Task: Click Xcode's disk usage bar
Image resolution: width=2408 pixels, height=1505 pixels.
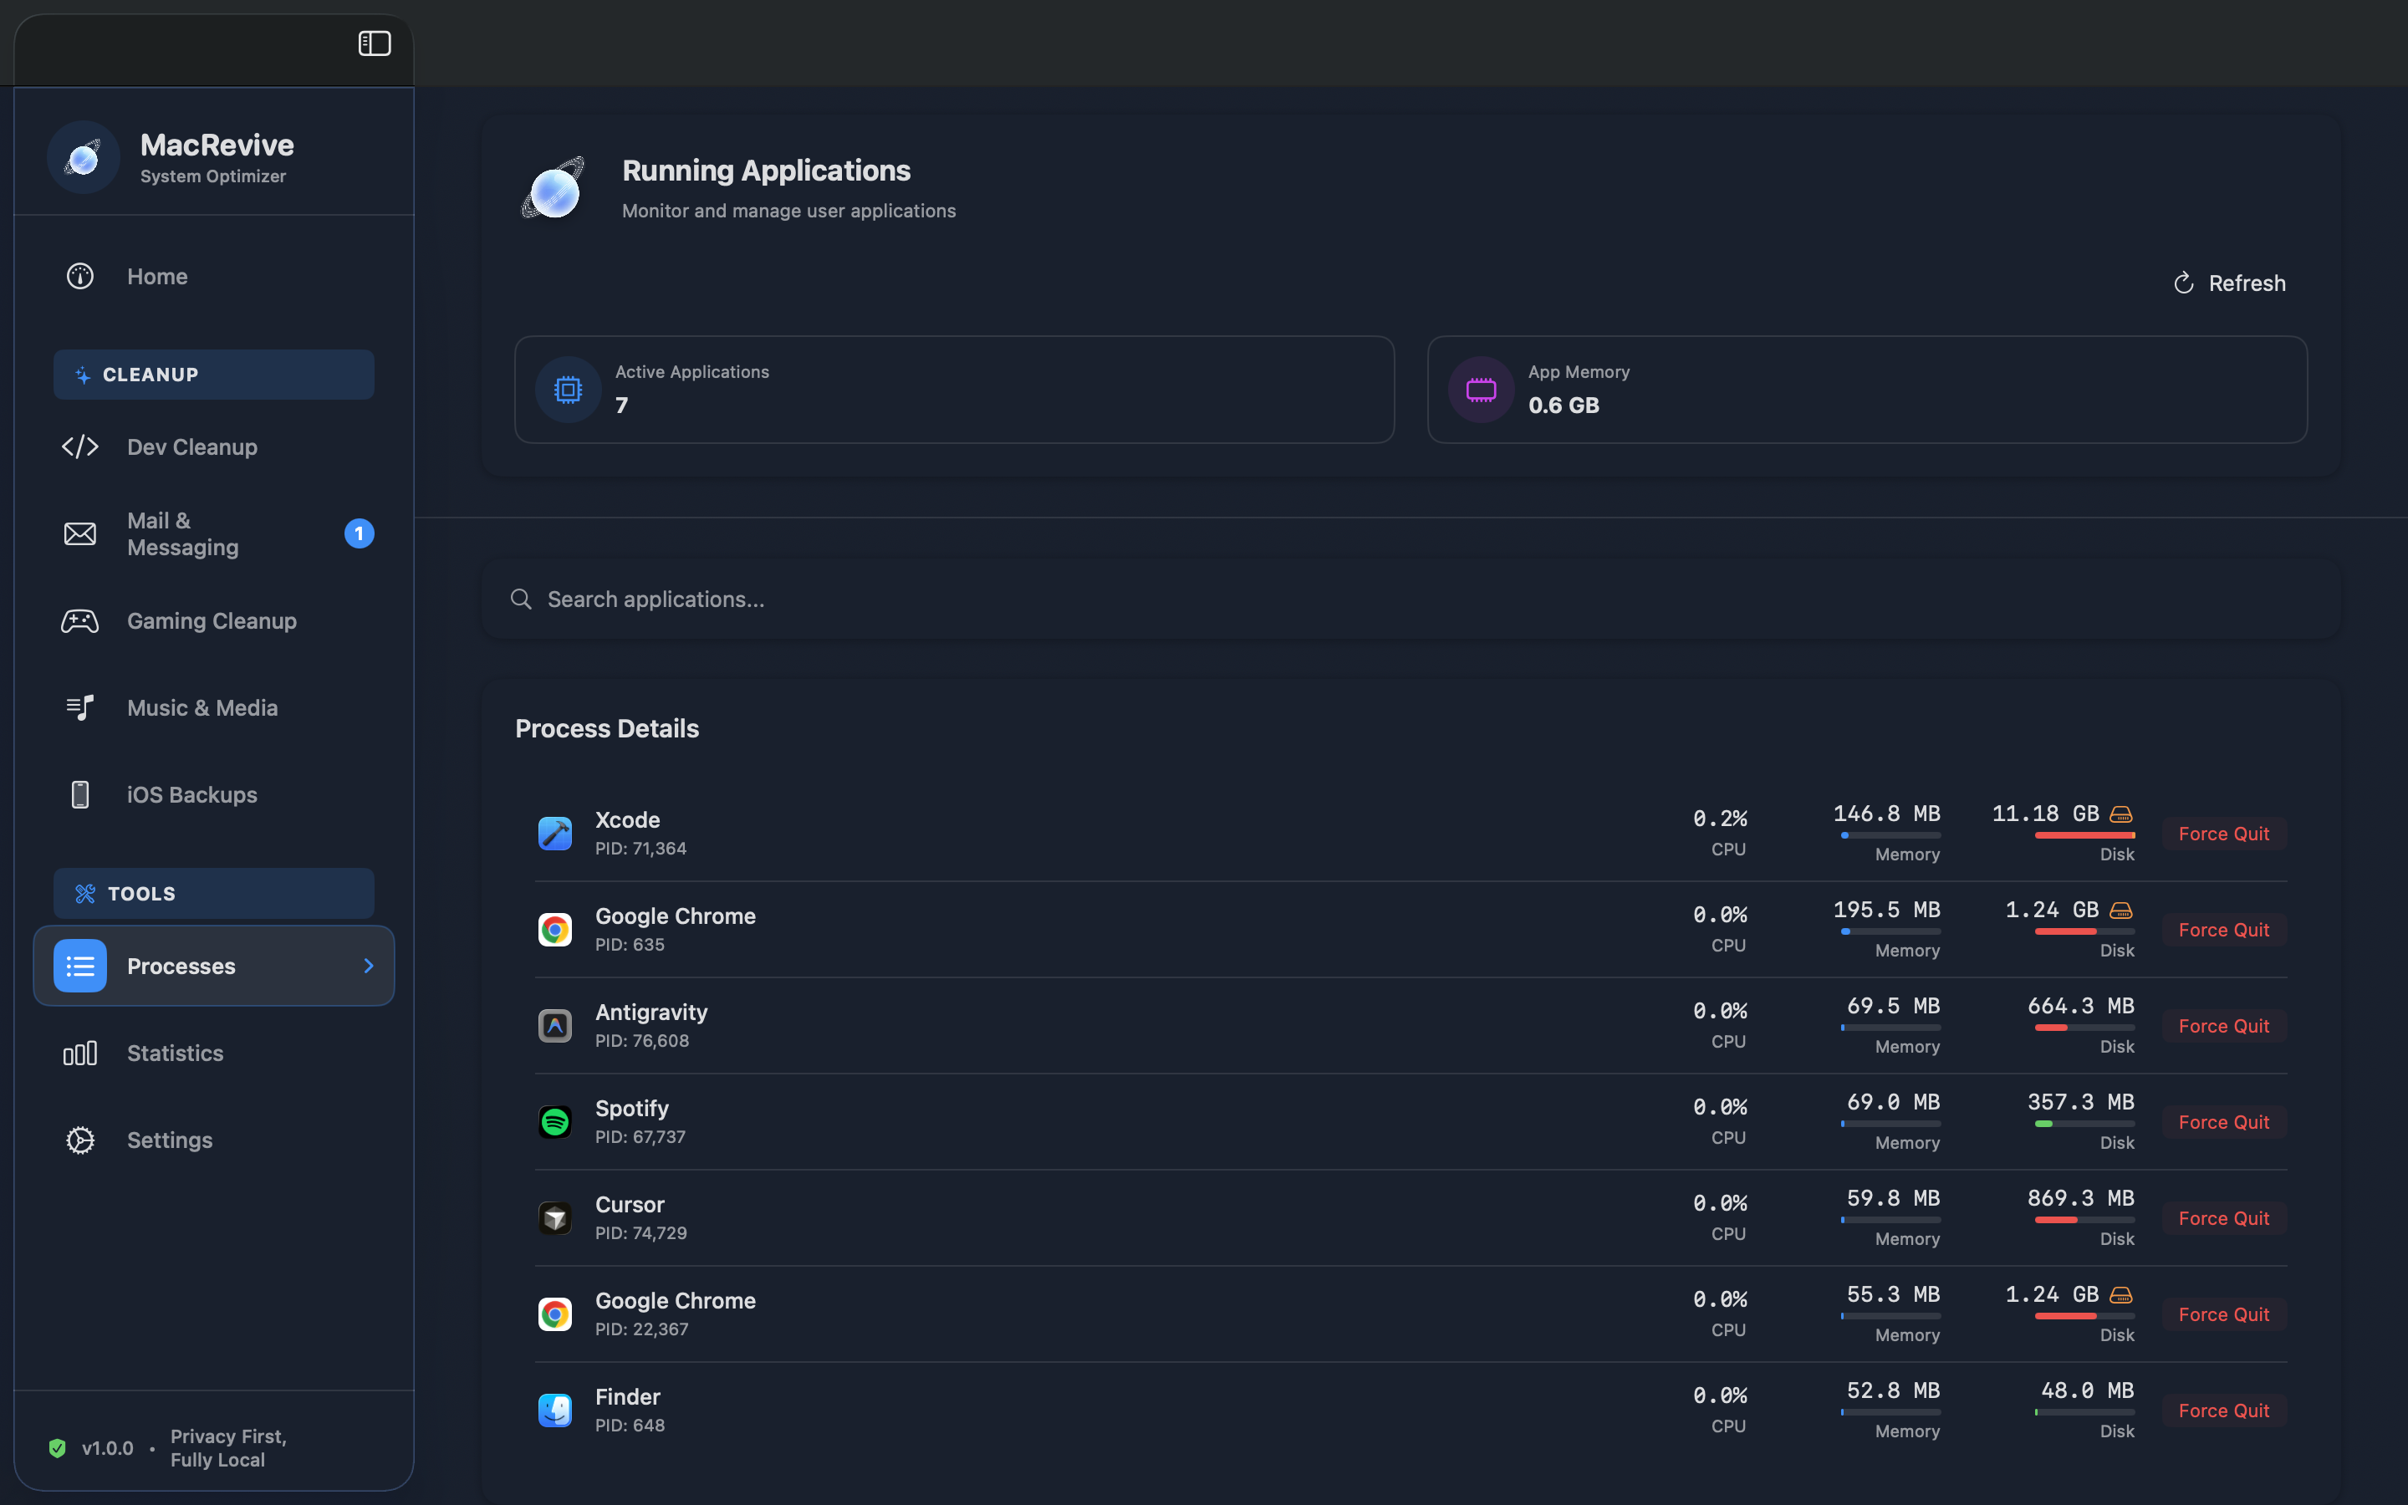Action: [2084, 835]
